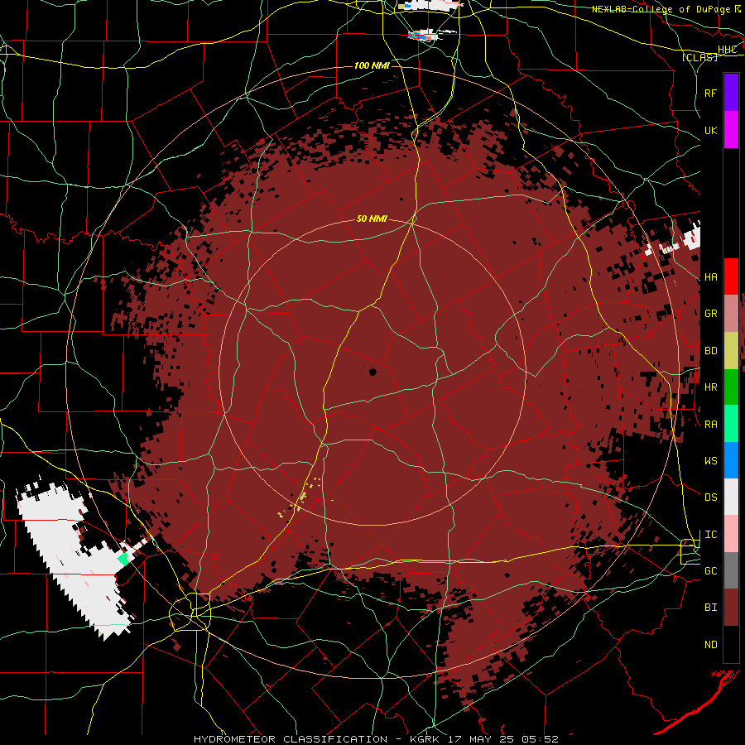This screenshot has height=745, width=745.
Task: Click the 17 MAY 25 date text
Action: [481, 739]
